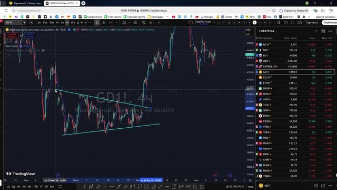Select the MAGN row in watchlist
The image size is (337, 190).
[295, 170]
